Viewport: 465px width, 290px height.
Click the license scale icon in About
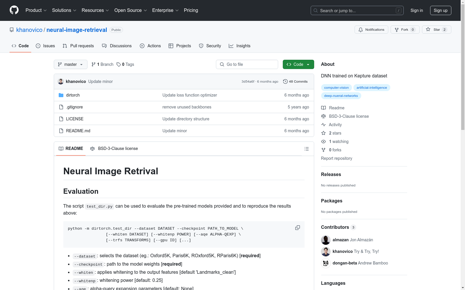coord(323,116)
